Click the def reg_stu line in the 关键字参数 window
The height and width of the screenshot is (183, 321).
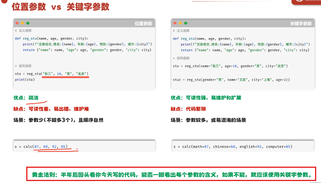209,39
